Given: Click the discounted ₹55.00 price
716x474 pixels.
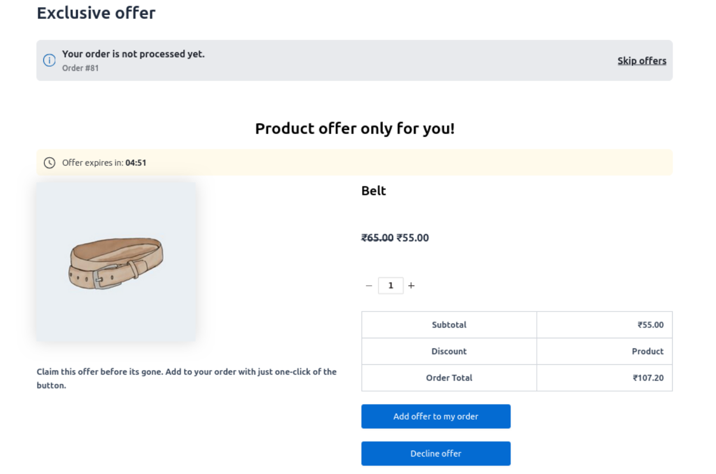Looking at the screenshot, I should [413, 238].
